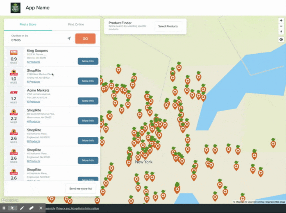Click the ShopRite logo at 1.0 miles
The width and height of the screenshot is (286, 213).
coord(14,73)
